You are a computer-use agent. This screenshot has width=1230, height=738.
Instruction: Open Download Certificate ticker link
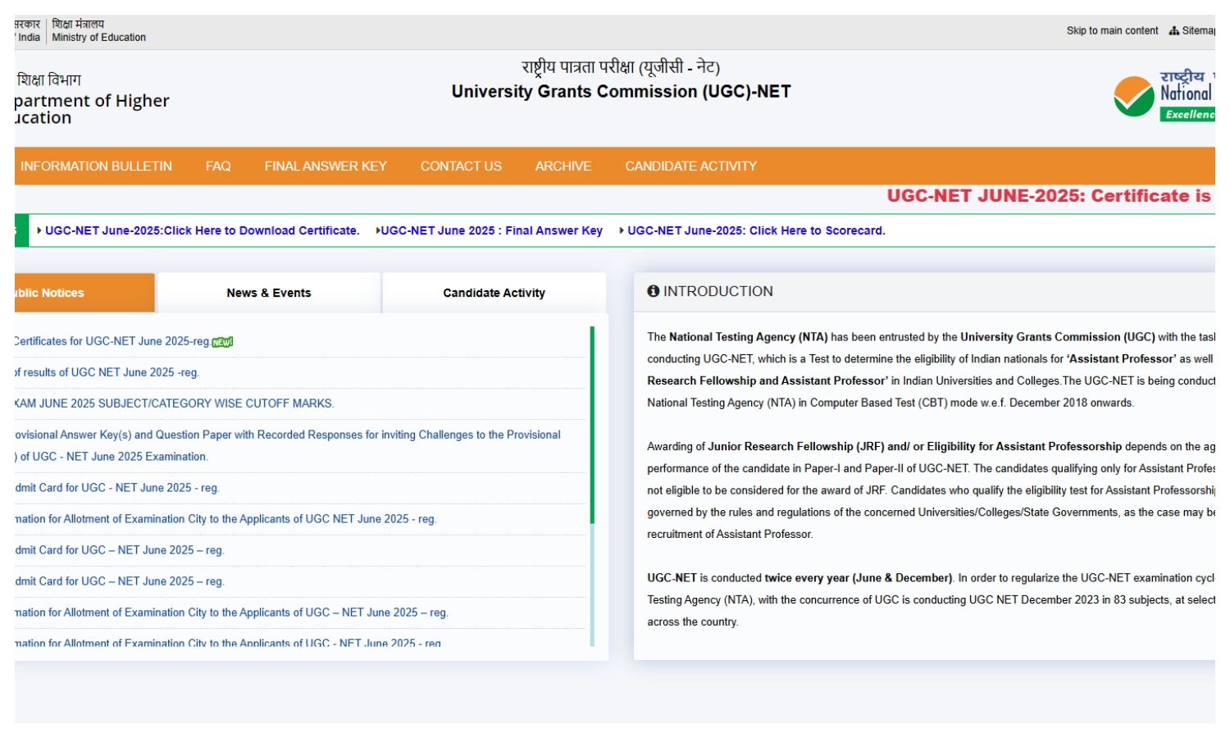coord(202,231)
